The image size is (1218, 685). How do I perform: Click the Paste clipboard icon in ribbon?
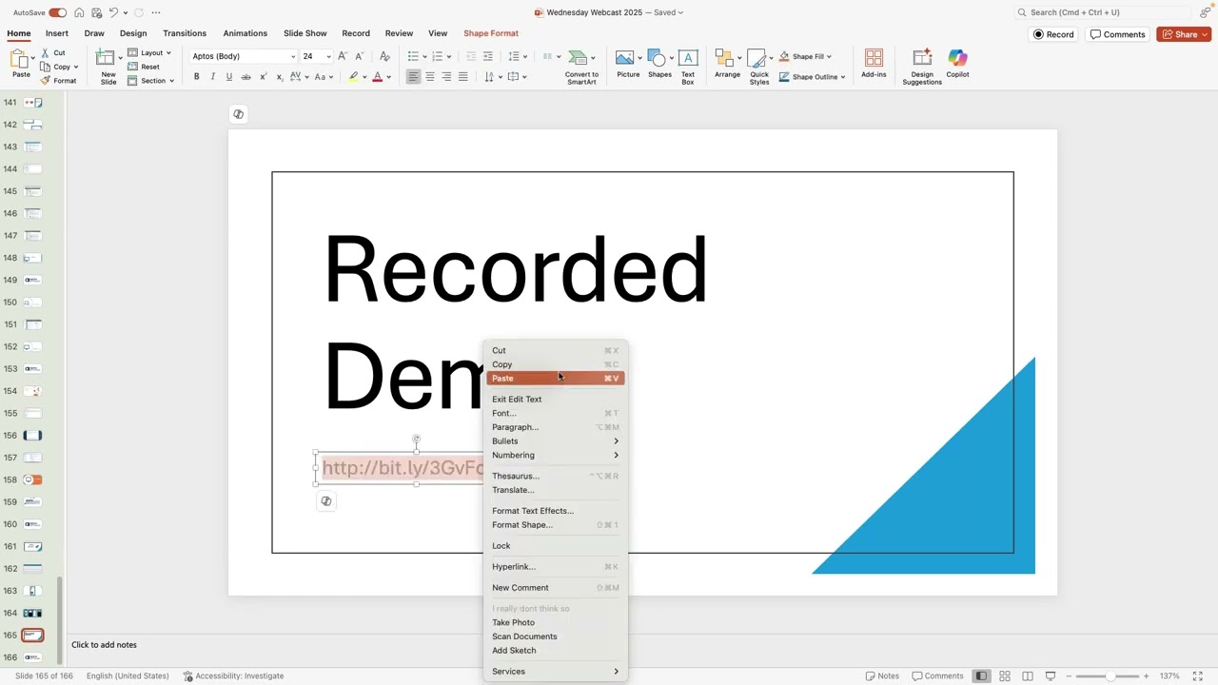click(x=20, y=59)
